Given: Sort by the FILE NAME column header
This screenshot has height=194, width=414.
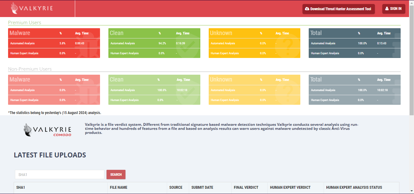Looking at the screenshot, I should (119, 187).
